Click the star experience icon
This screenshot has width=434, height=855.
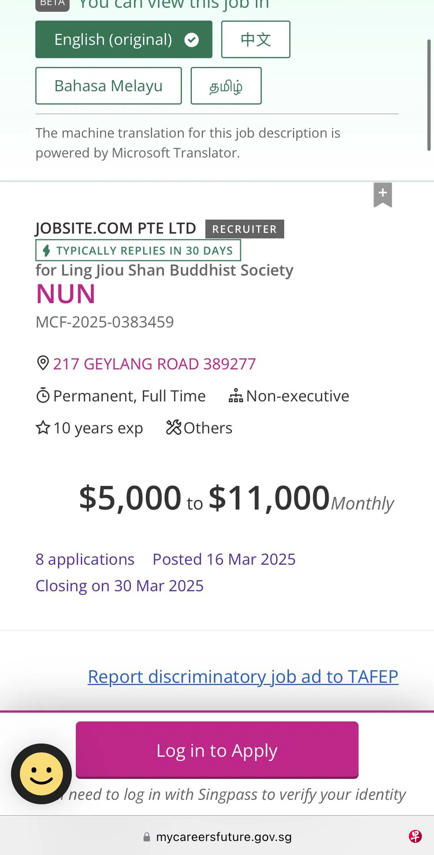click(x=43, y=428)
